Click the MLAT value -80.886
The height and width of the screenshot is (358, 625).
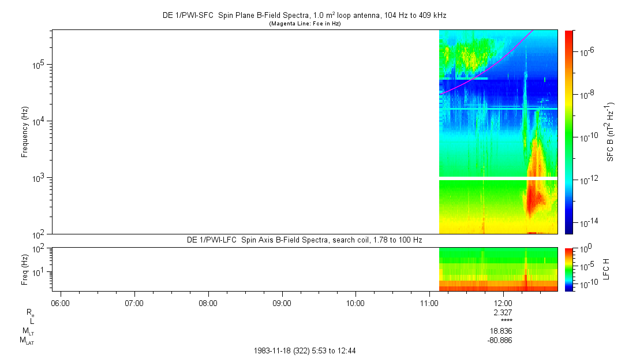(499, 340)
